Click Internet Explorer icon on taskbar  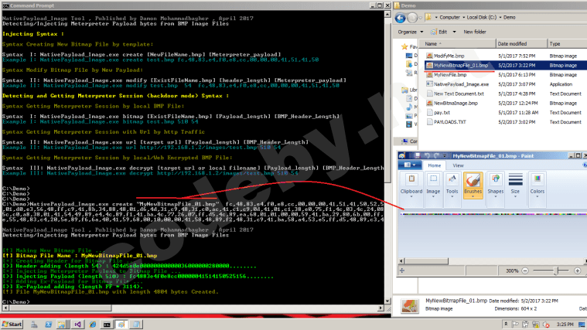coord(93,325)
